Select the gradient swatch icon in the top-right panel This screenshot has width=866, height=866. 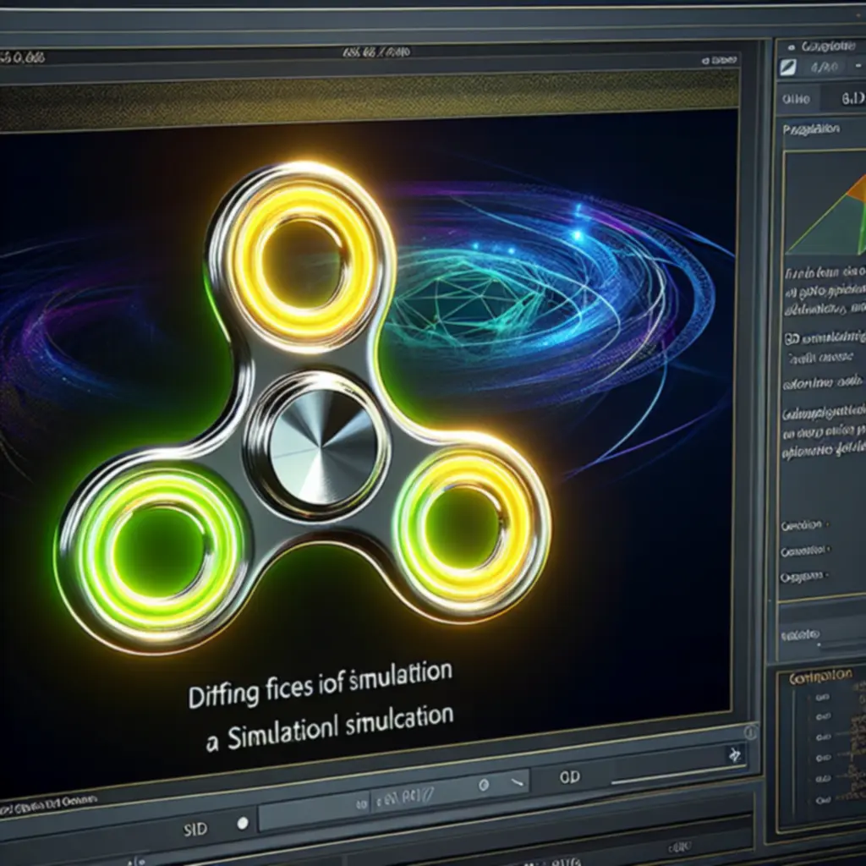[790, 65]
